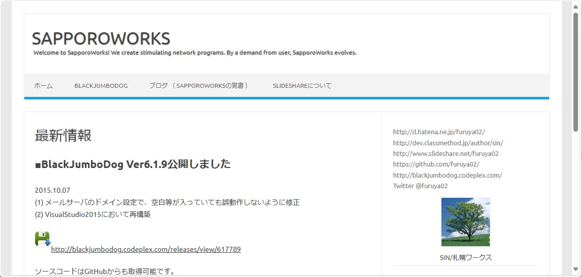Screen dimensions: 582x277
Task: Go to the ホーム menu item
Action: (x=43, y=86)
